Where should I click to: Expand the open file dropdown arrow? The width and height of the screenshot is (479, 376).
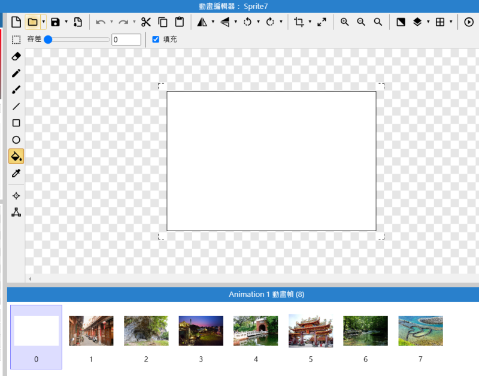pos(43,22)
